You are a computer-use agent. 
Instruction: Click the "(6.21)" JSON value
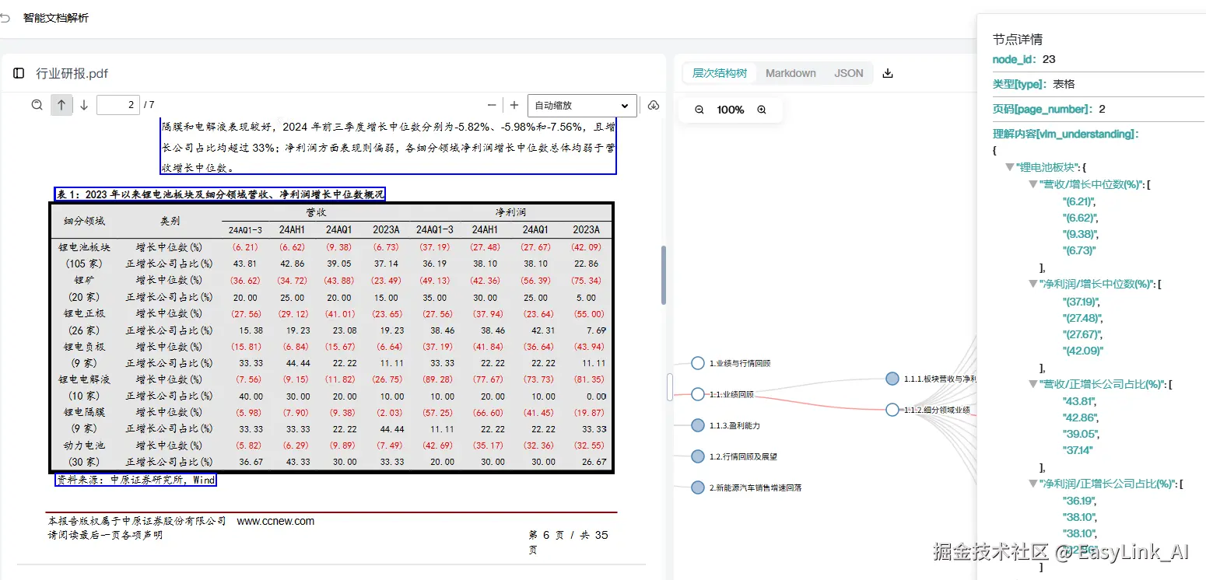(1079, 201)
